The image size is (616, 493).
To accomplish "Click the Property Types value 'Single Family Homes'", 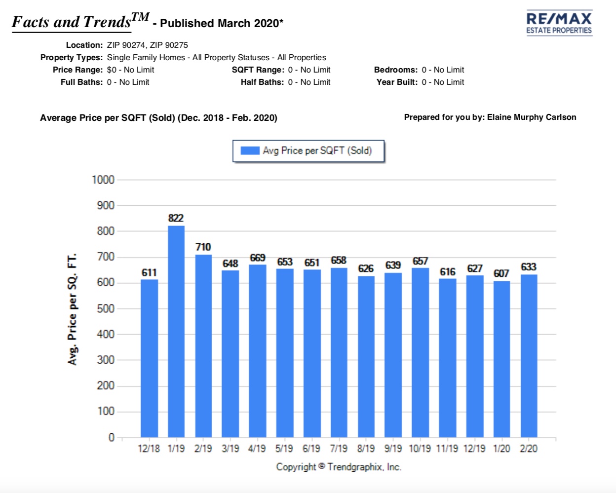I will 146,57.
